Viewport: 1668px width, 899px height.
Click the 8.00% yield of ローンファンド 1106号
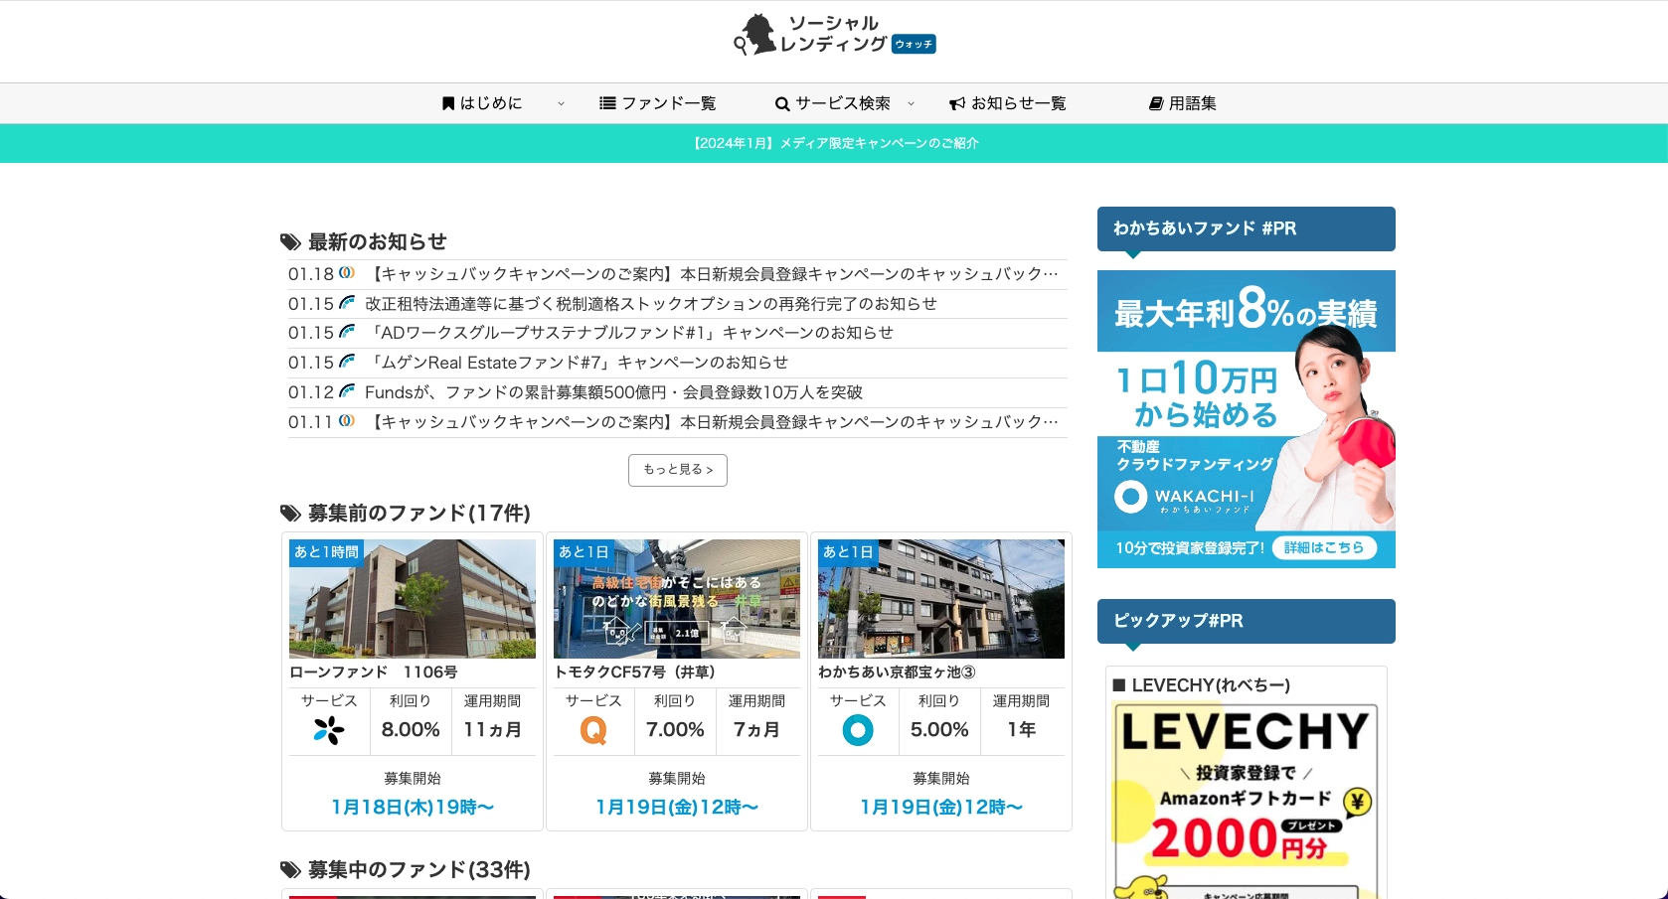tap(411, 730)
